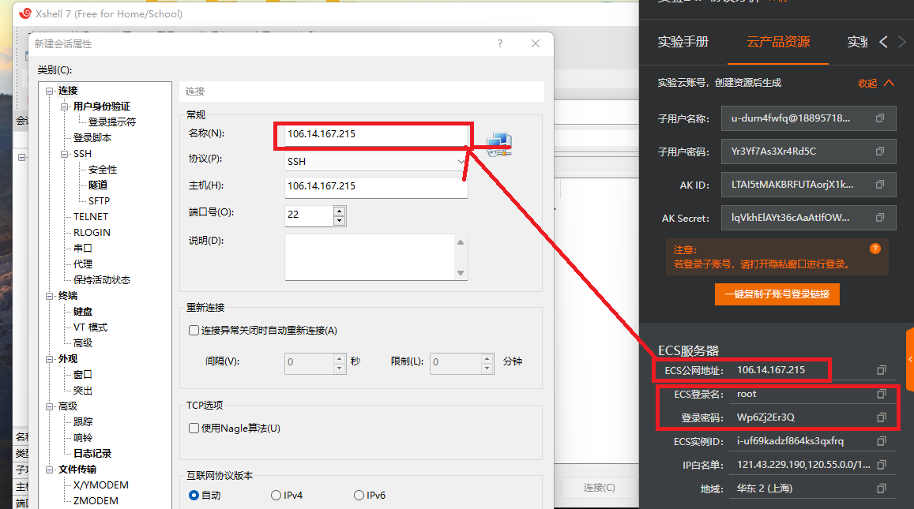Collapse the 连接 tree node
The image size is (914, 509).
pyautogui.click(x=50, y=91)
